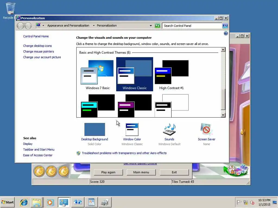Click the Desktop Background text link
This screenshot has width=278, height=208.
point(94,139)
